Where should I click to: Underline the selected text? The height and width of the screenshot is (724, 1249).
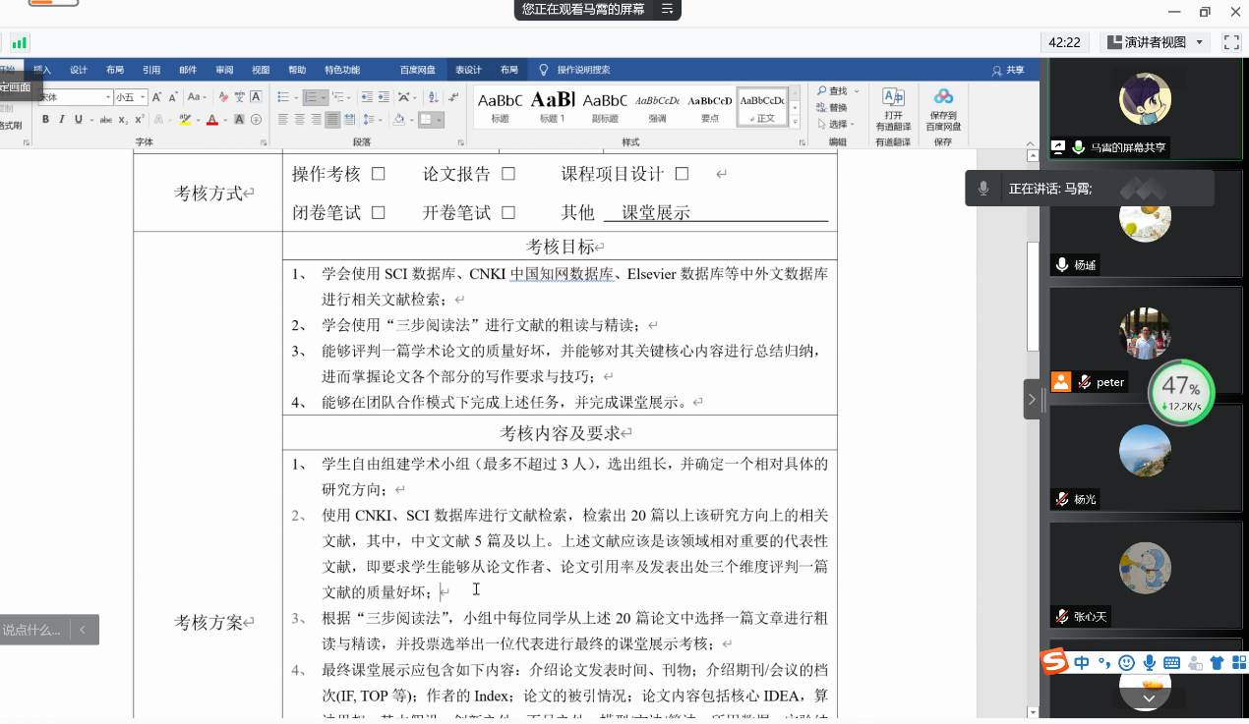tap(79, 120)
